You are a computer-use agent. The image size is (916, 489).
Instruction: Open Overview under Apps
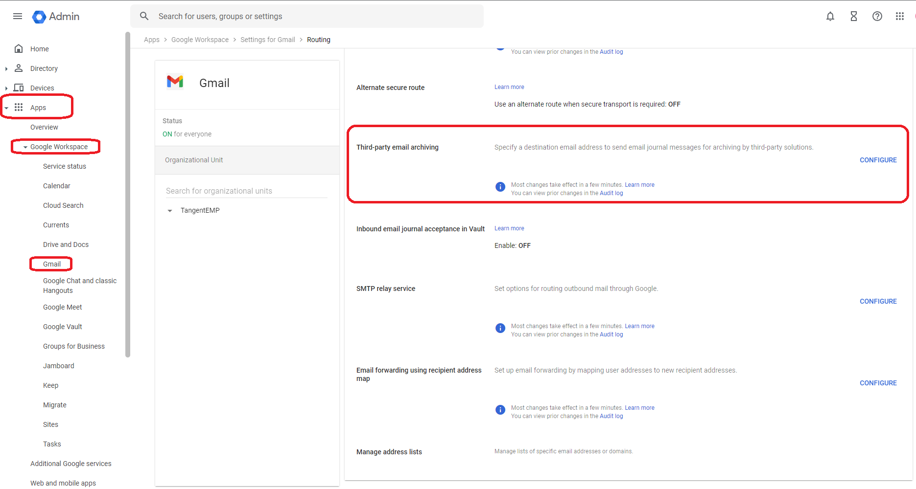click(44, 127)
